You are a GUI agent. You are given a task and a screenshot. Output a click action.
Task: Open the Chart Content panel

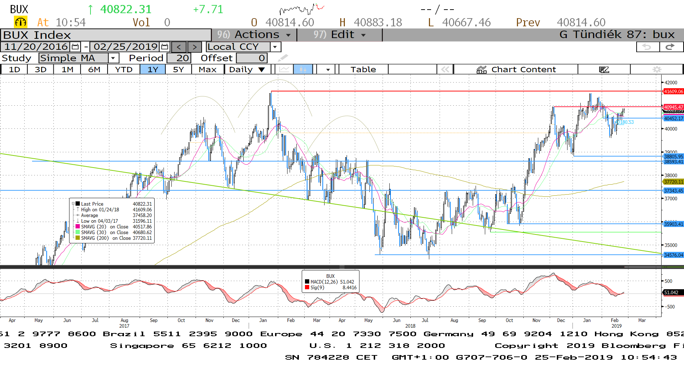(x=516, y=69)
